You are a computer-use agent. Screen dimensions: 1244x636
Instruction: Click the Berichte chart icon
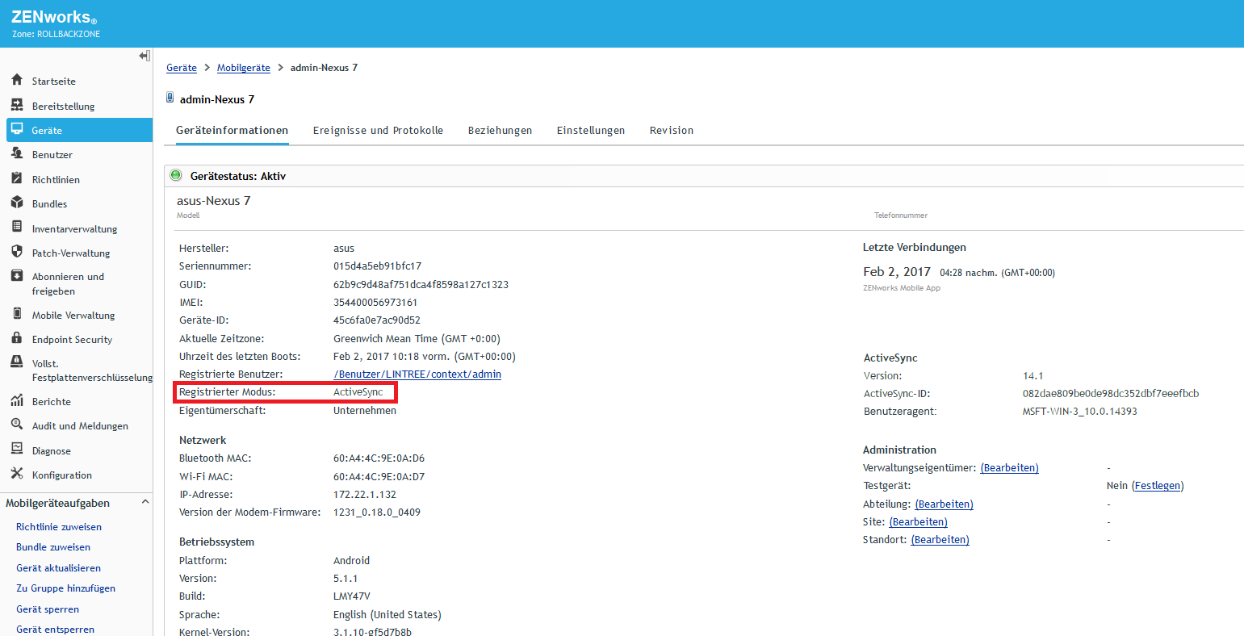pos(17,400)
